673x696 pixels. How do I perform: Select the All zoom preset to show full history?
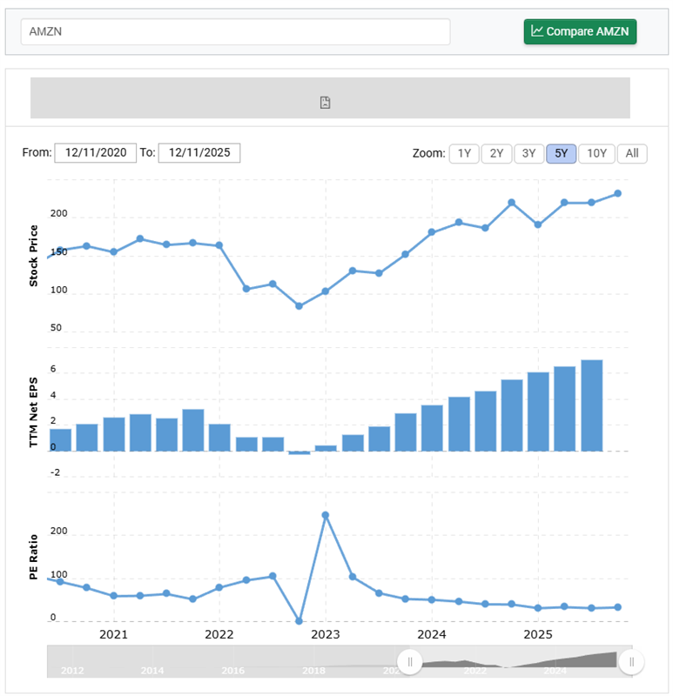[x=631, y=153]
